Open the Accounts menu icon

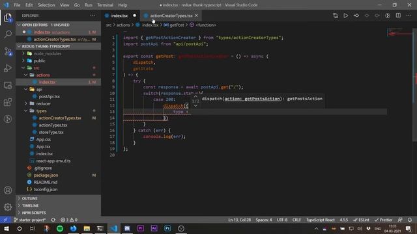click(x=8, y=190)
